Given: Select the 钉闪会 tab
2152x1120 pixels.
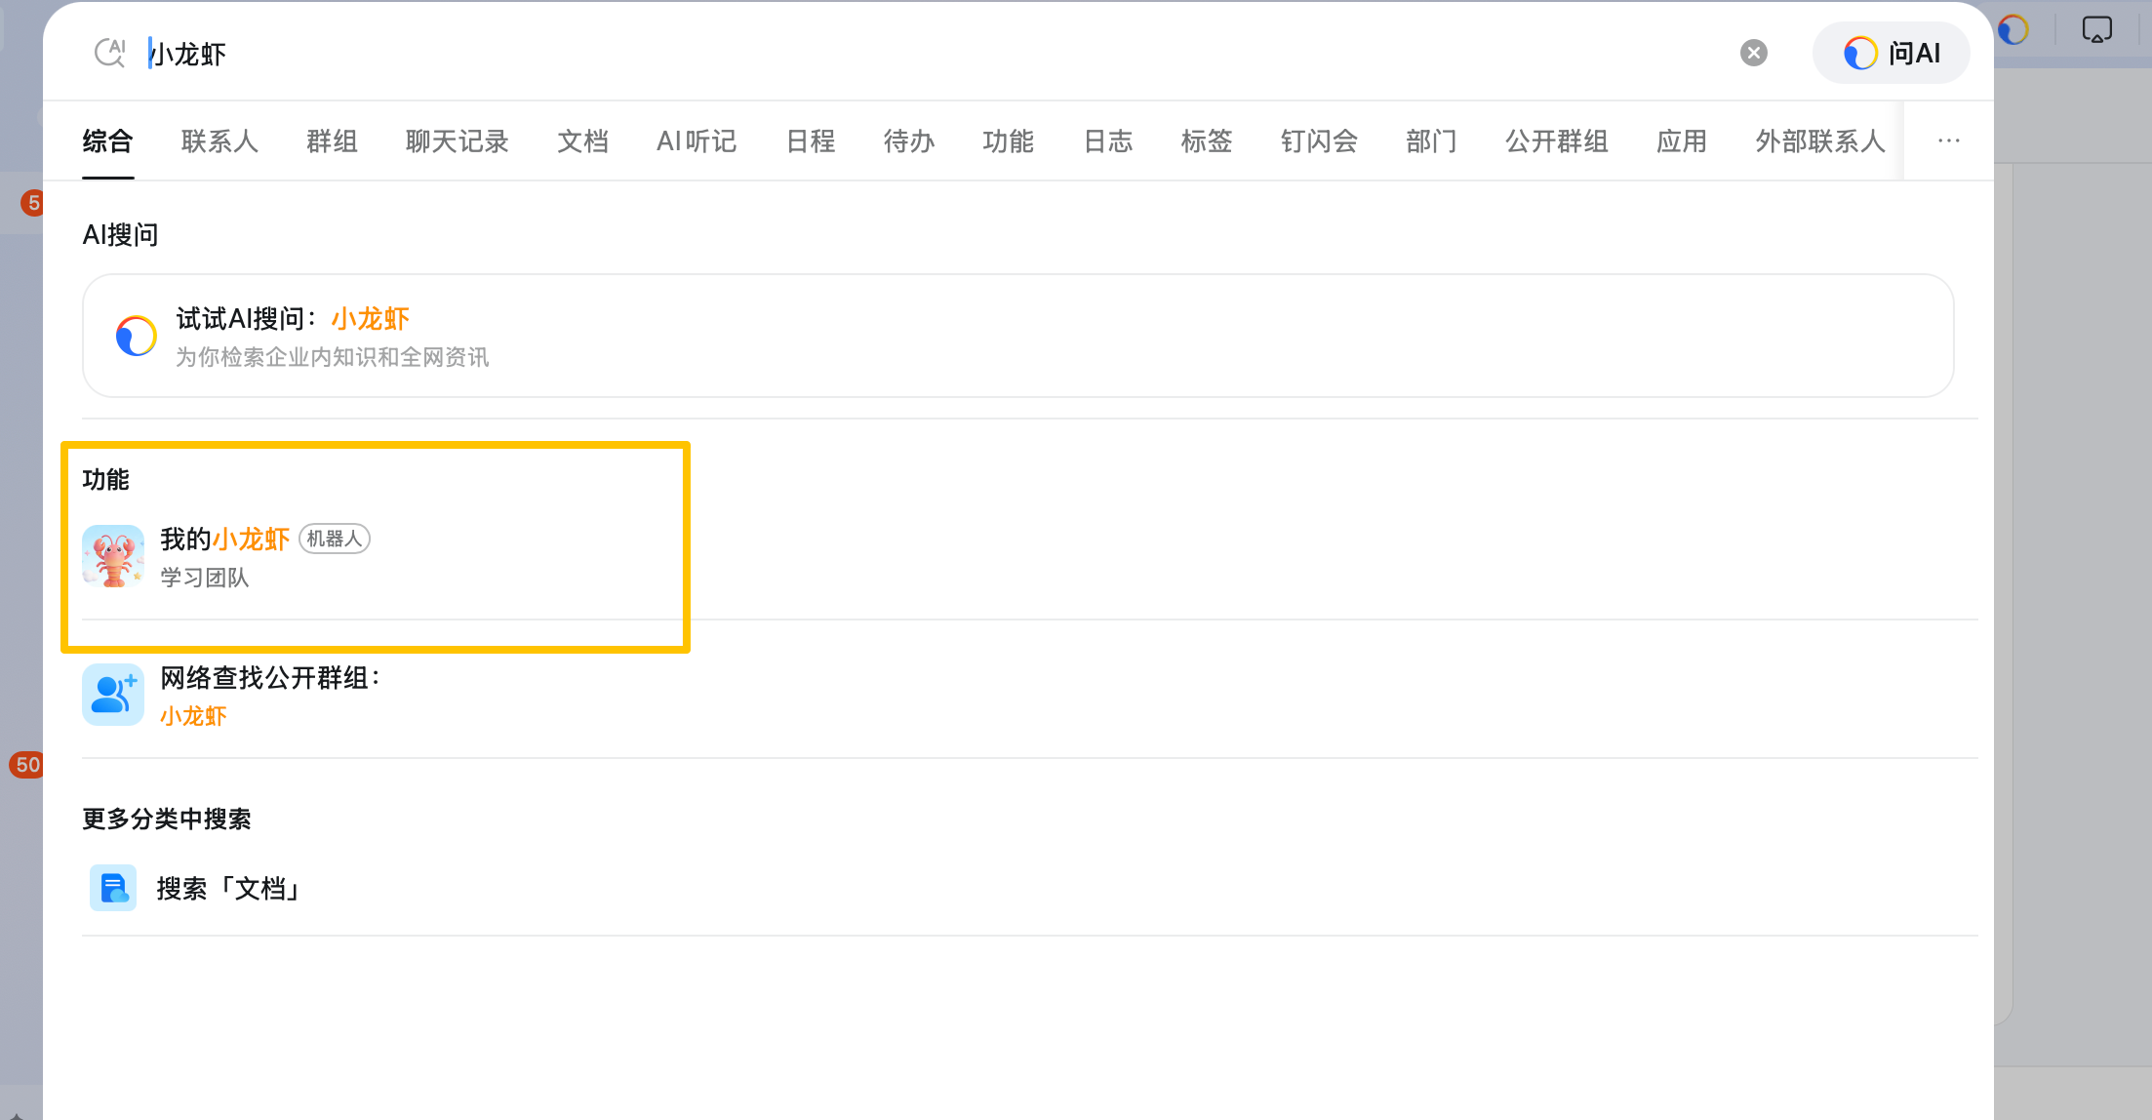Looking at the screenshot, I should point(1319,141).
